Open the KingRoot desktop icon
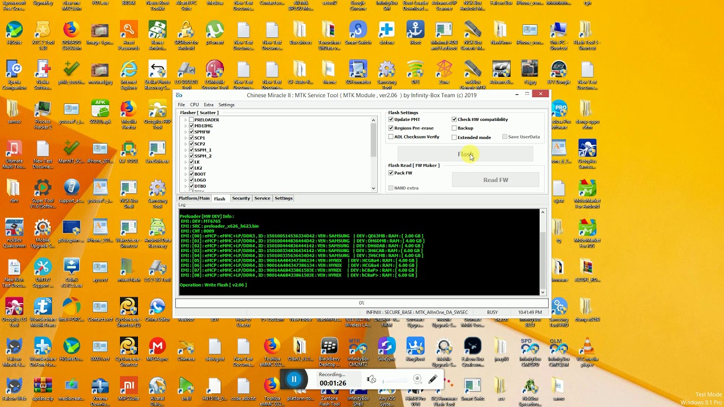Viewport: 724px width, 407px height. 415,349
